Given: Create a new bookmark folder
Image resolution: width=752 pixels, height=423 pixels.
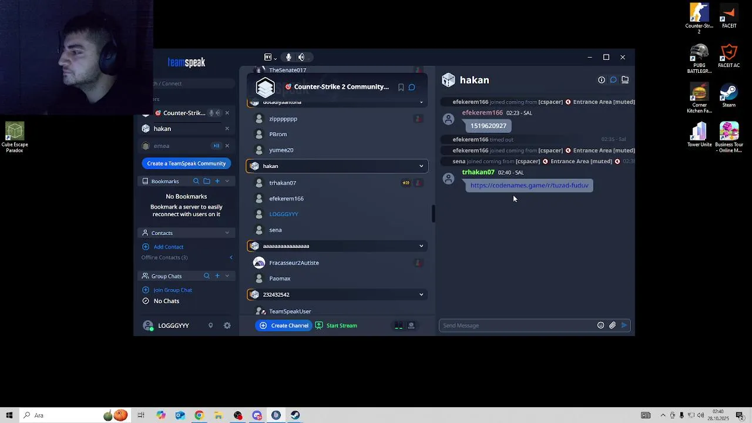Looking at the screenshot, I should pos(207,181).
